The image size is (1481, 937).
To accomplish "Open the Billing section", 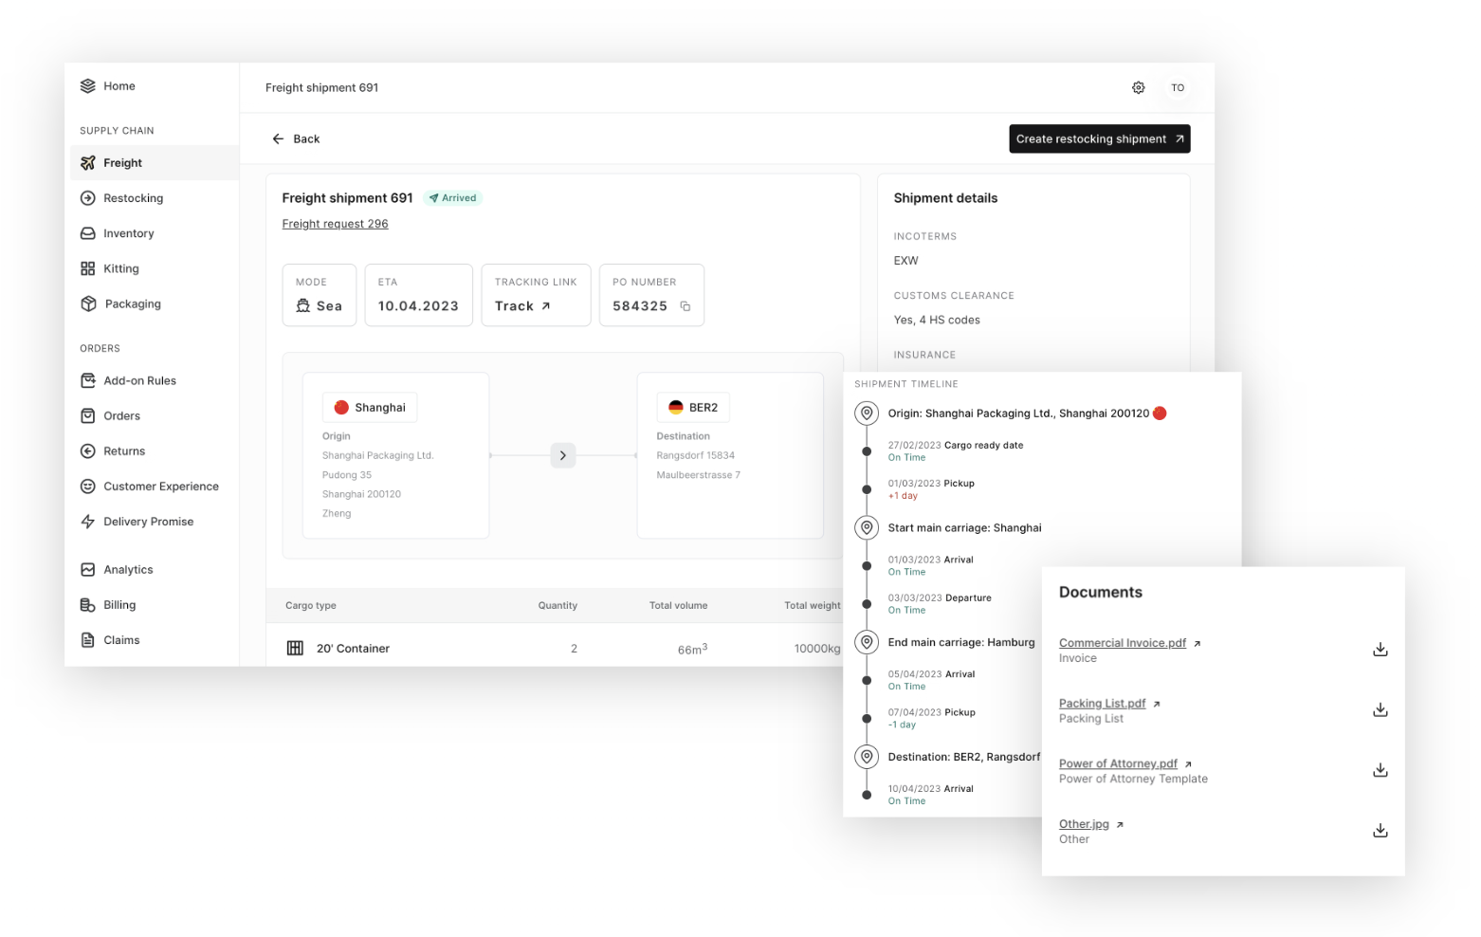I will (119, 604).
